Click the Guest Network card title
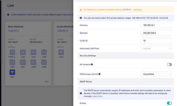The height and width of the screenshot is (106, 177). click(x=65, y=27)
